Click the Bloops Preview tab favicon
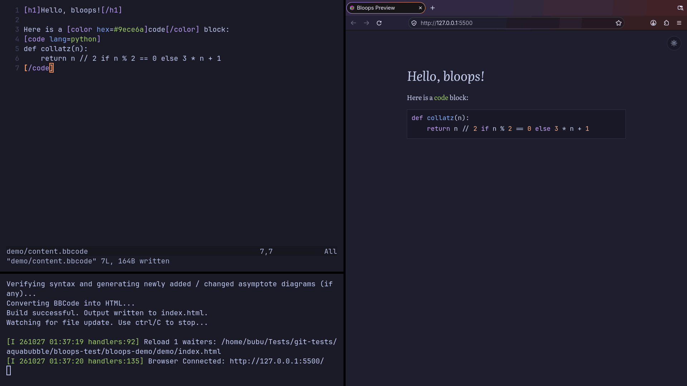Screen dimensions: 687x386 [x=352, y=8]
